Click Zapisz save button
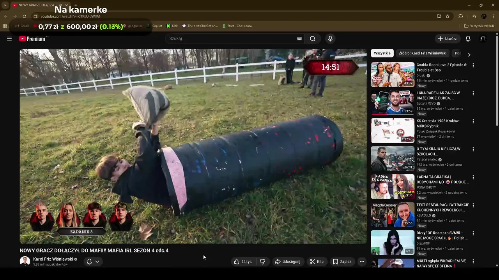 pyautogui.click(x=342, y=262)
